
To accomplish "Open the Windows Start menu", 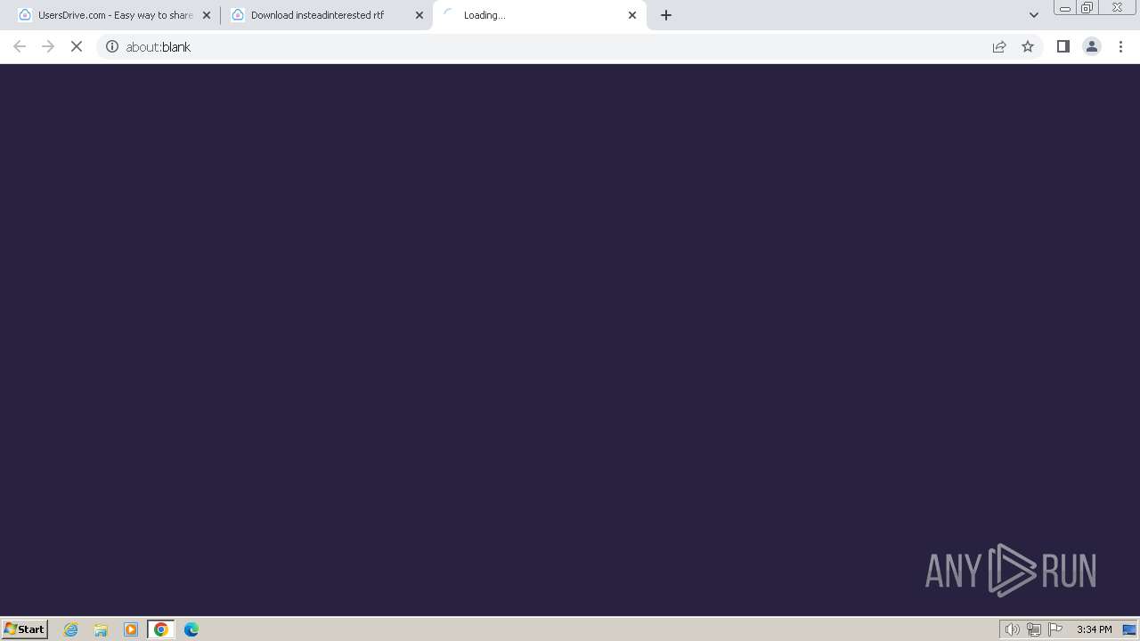I will 25,629.
